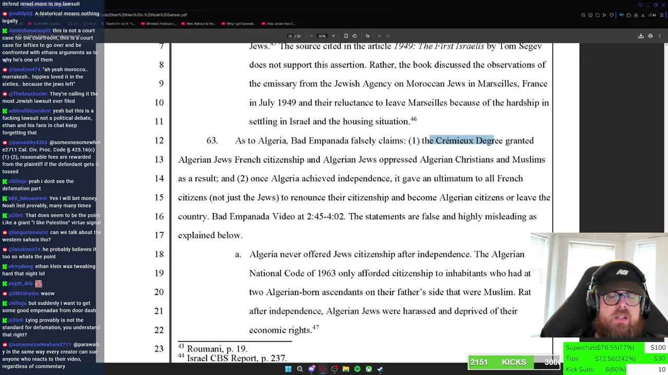The image size is (668, 375).
Task: Open Steam from the taskbar
Action: tap(380, 369)
